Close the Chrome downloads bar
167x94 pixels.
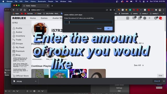pyautogui.click(x=164, y=81)
